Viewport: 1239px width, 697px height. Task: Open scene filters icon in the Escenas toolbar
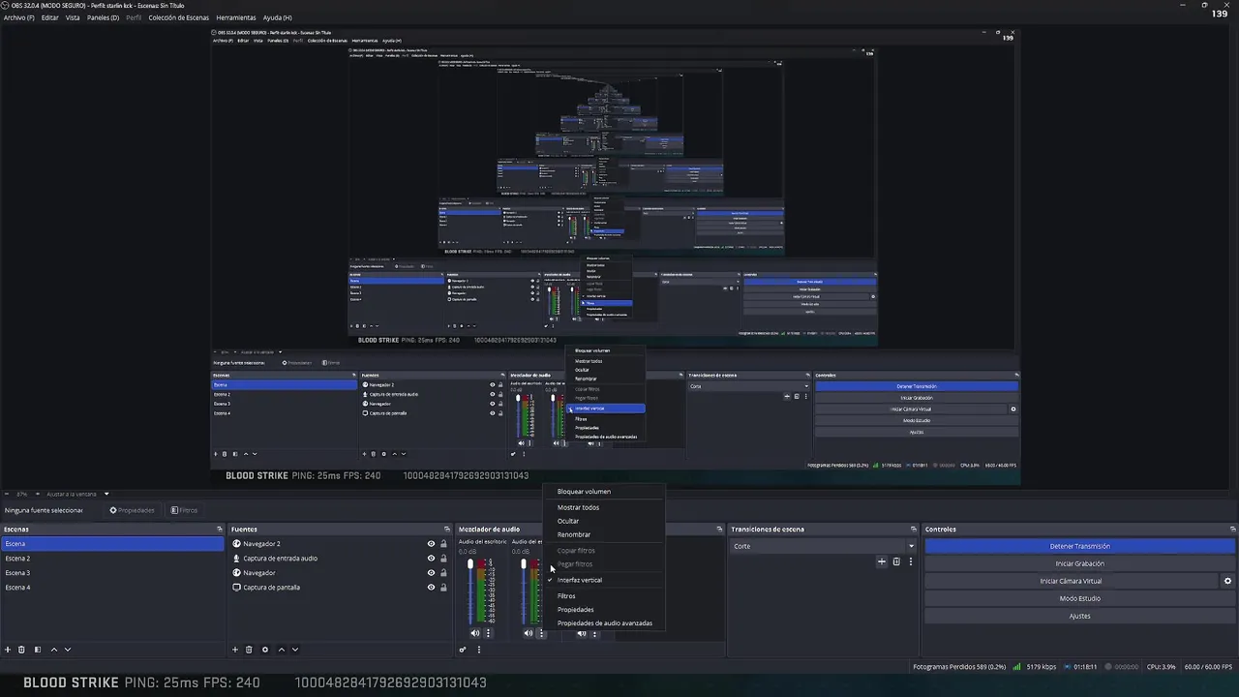[38, 650]
